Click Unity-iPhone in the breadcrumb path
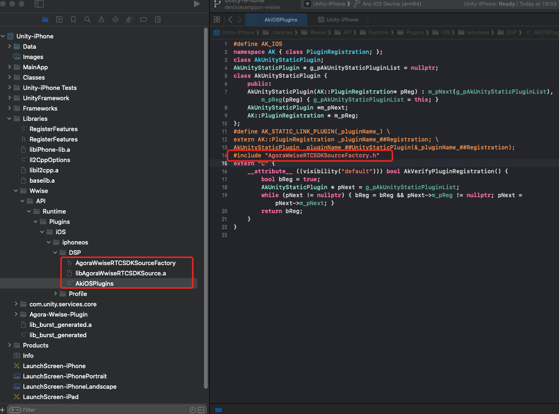Image resolution: width=559 pixels, height=414 pixels. pyautogui.click(x=234, y=32)
